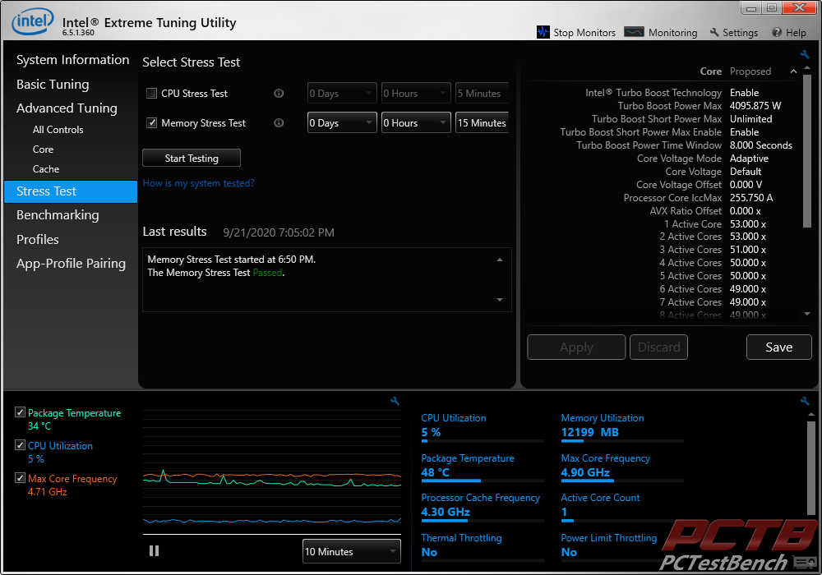Click the Proposed column header
The width and height of the screenshot is (822, 575).
(750, 71)
